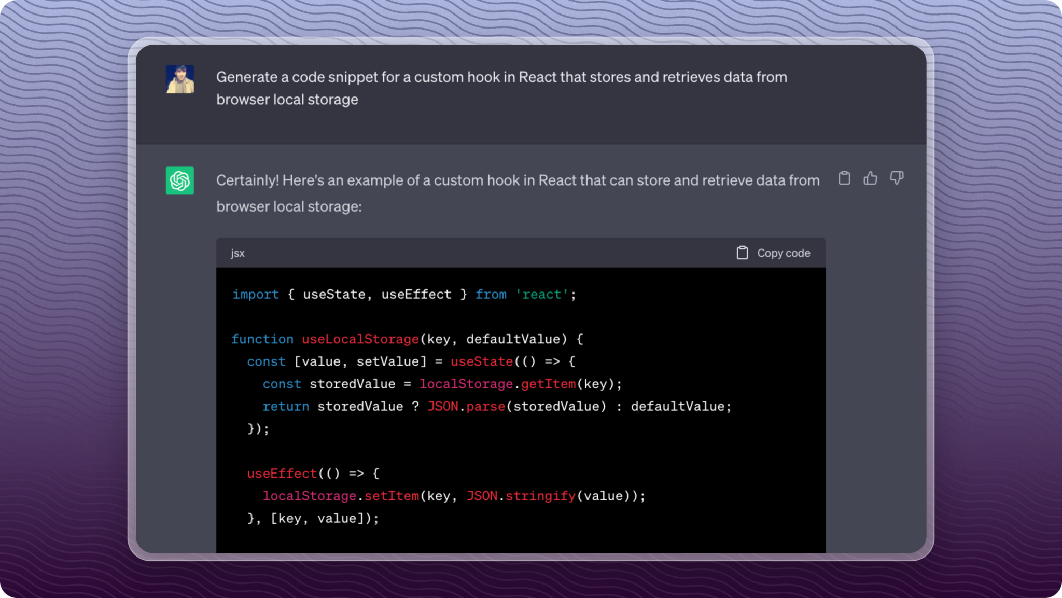Give thumbs down feedback on the response
This screenshot has width=1062, height=598.
897,178
